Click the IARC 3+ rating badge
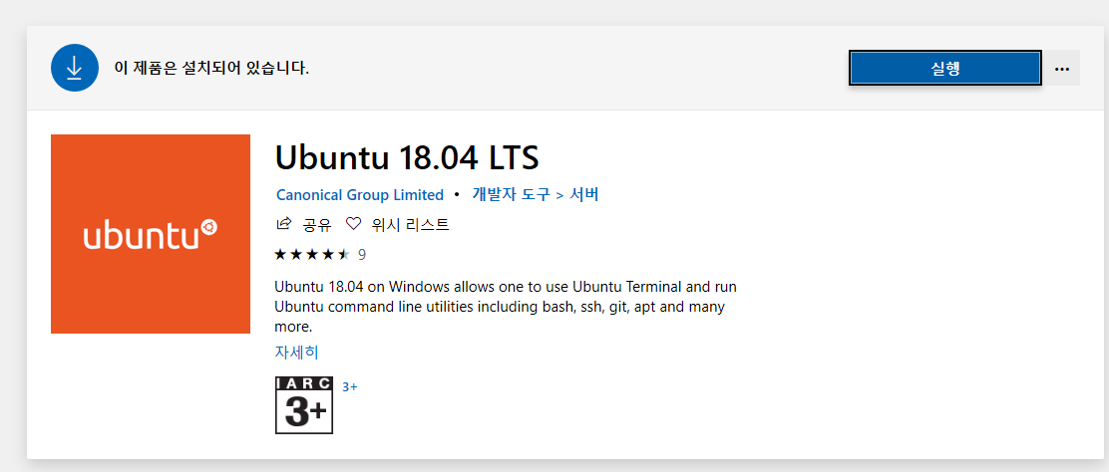 coord(303,405)
